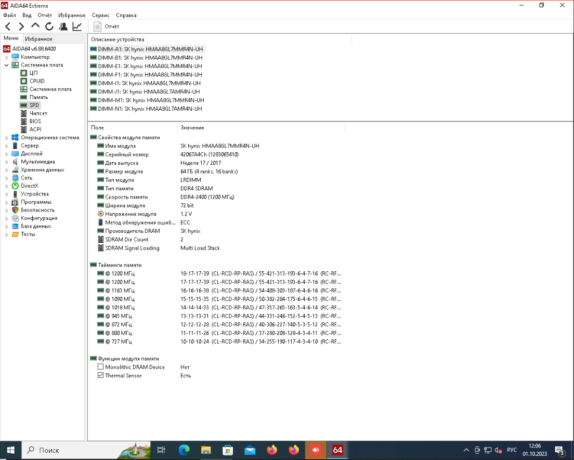Screen dimensions: 574x460
Task: Toggle the Thermal Sensor checkbox
Action: [x=101, y=375]
